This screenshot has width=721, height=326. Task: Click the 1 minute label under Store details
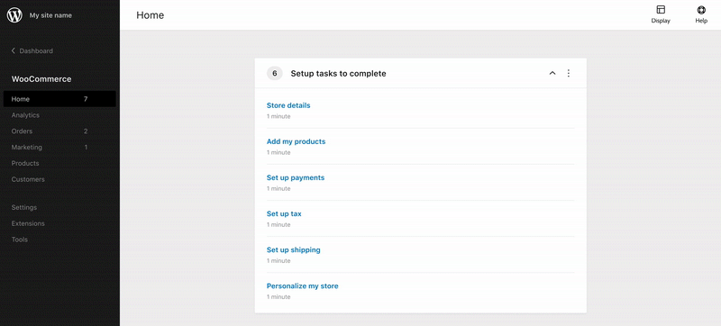(278, 117)
